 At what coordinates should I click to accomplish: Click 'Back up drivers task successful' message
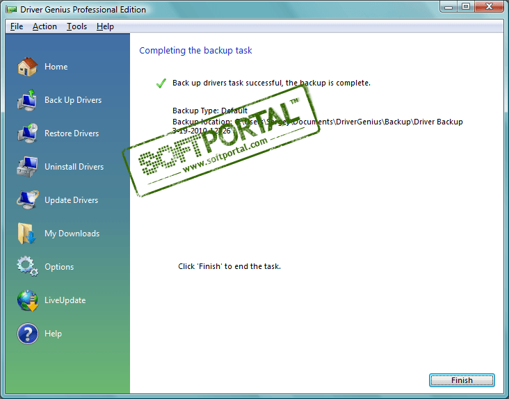(271, 83)
